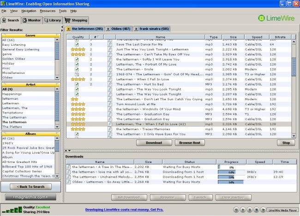The width and height of the screenshot is (300, 216).
Task: Click the check mark for The Lettermen - Smile
Action: [x=77, y=69]
